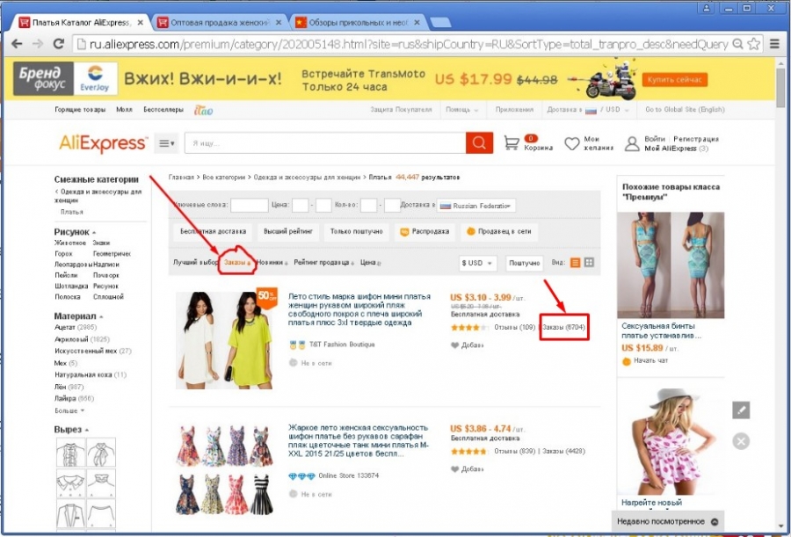Open the categories menu dropdown
The height and width of the screenshot is (537, 791).
(x=166, y=143)
